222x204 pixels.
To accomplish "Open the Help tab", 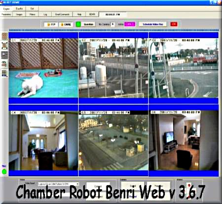I will click(x=79, y=14).
